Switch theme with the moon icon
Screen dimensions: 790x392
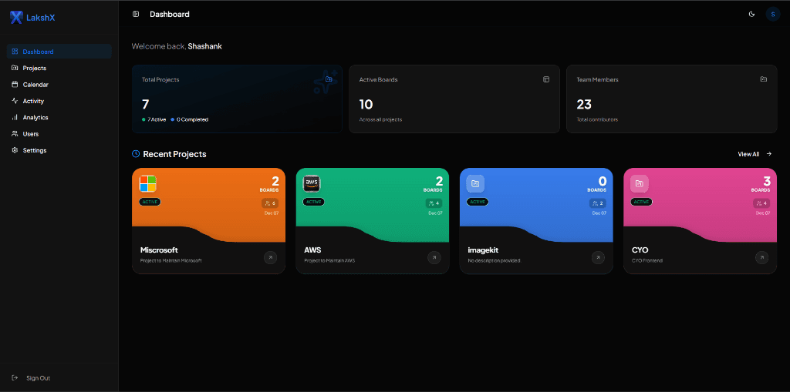tap(751, 14)
